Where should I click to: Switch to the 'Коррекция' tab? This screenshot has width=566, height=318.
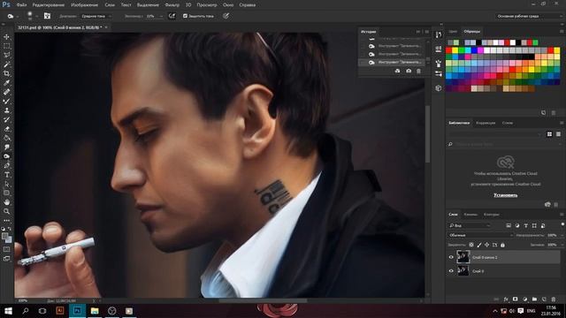coord(486,123)
